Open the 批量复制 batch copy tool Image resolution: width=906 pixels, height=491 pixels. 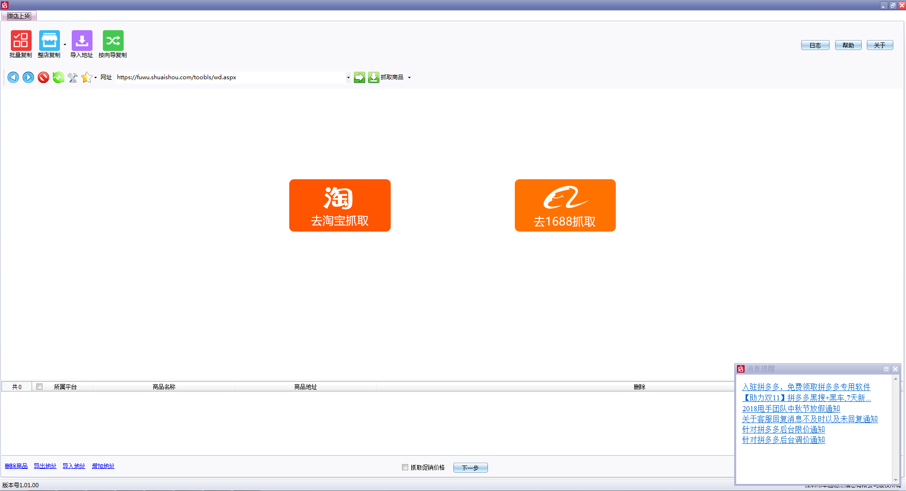(21, 44)
